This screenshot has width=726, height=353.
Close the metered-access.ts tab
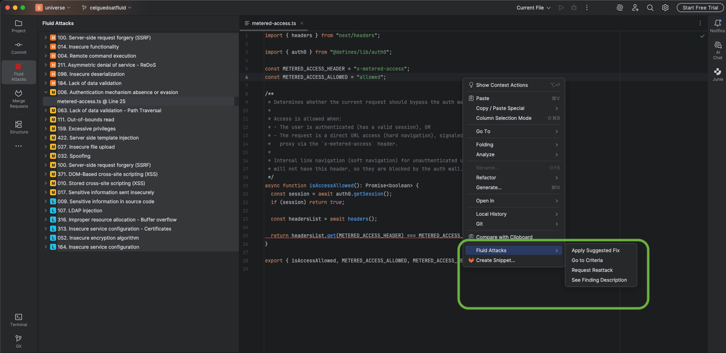pyautogui.click(x=302, y=23)
